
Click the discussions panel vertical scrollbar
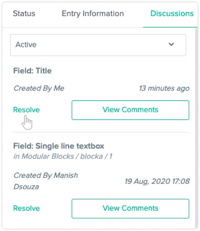196,128
